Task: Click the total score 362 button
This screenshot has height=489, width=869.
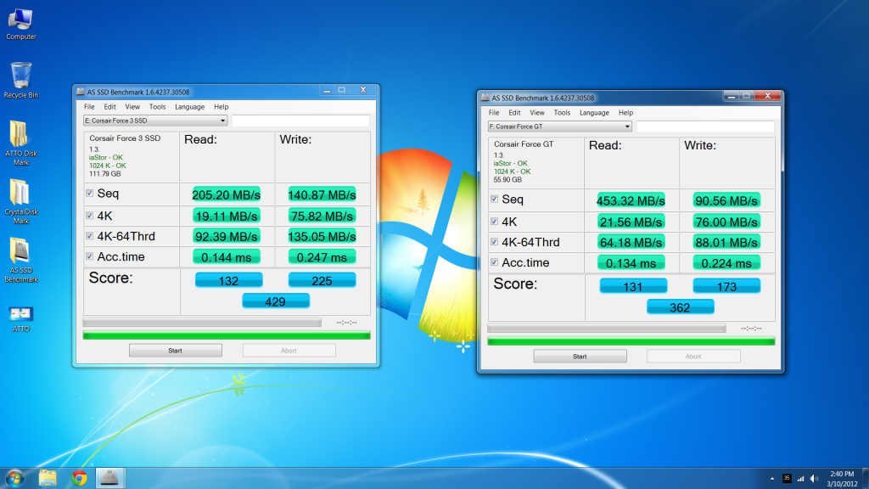Action: pyautogui.click(x=680, y=307)
